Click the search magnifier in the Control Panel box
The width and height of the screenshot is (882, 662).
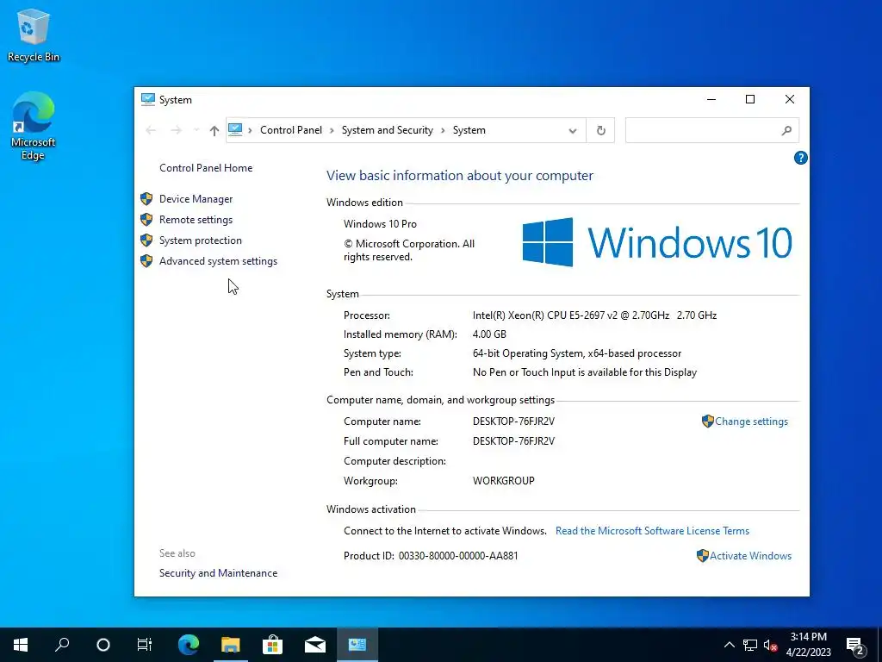pyautogui.click(x=786, y=131)
